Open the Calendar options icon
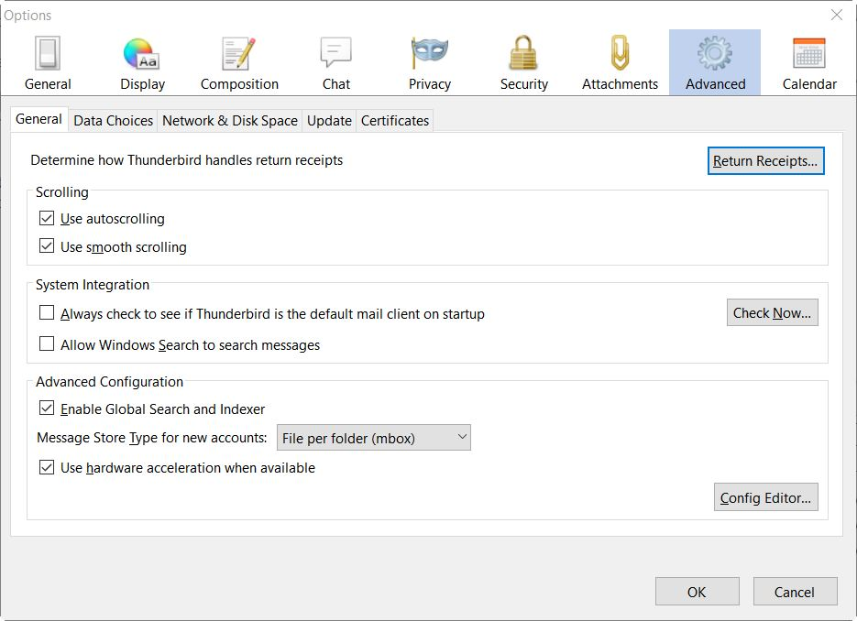The height and width of the screenshot is (621, 857). (x=809, y=55)
